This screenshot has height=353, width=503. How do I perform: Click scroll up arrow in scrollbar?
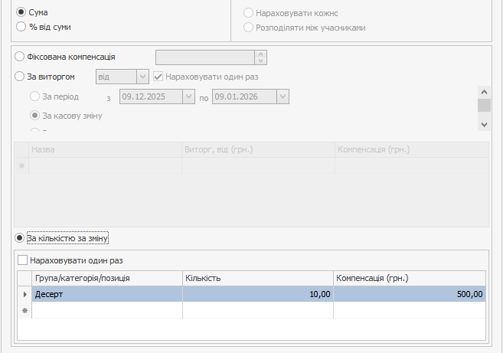tap(483, 91)
